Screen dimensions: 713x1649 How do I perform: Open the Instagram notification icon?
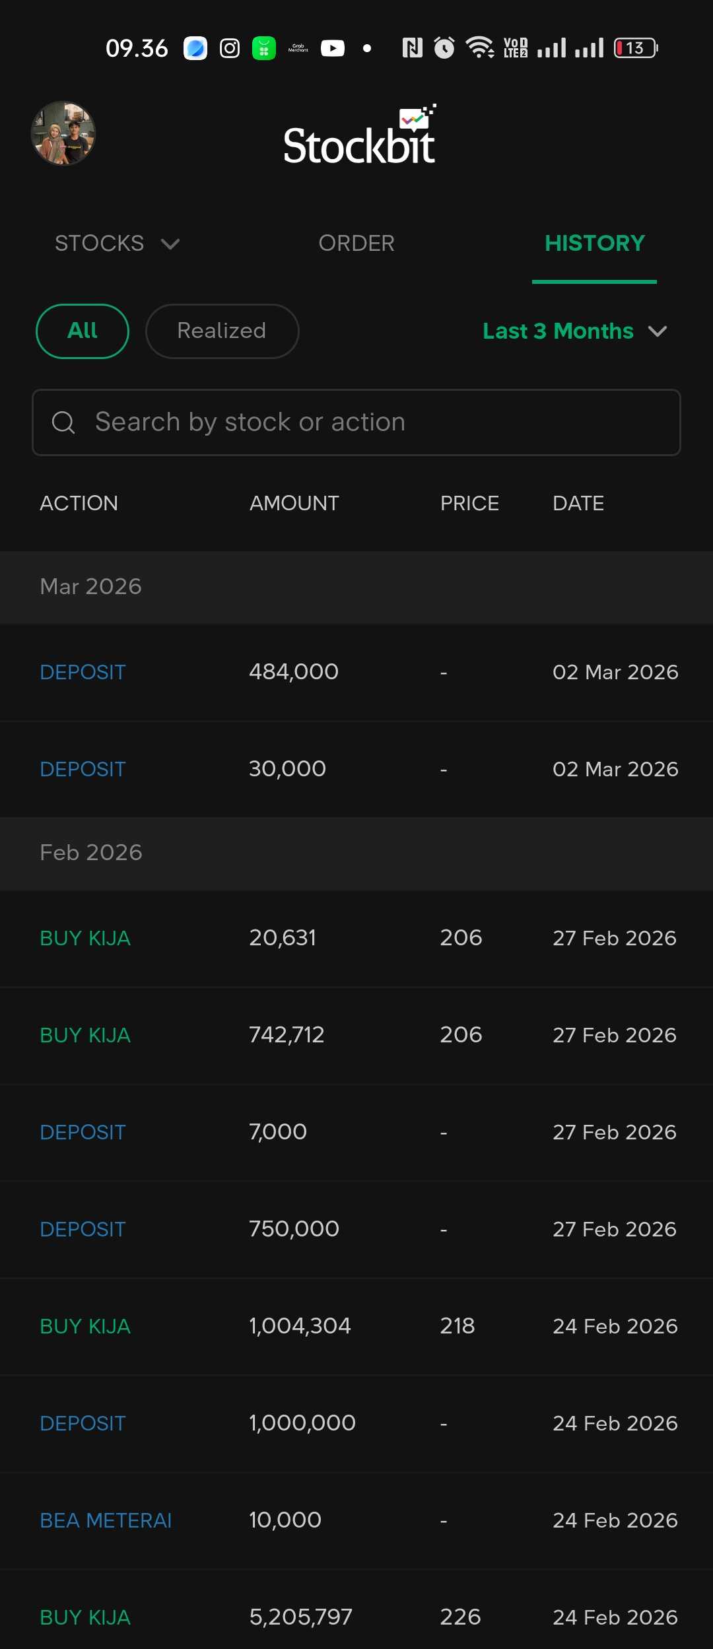(x=230, y=48)
